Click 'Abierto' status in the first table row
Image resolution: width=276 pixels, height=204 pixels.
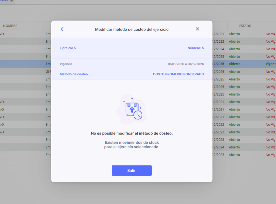coord(234,34)
